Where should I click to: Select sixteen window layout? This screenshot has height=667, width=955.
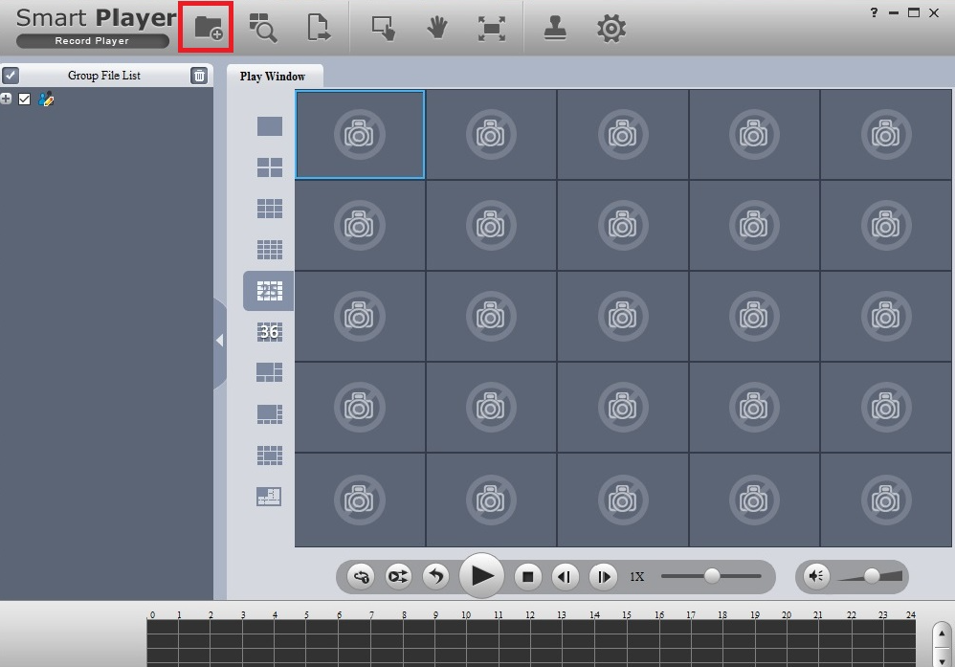pyautogui.click(x=269, y=249)
